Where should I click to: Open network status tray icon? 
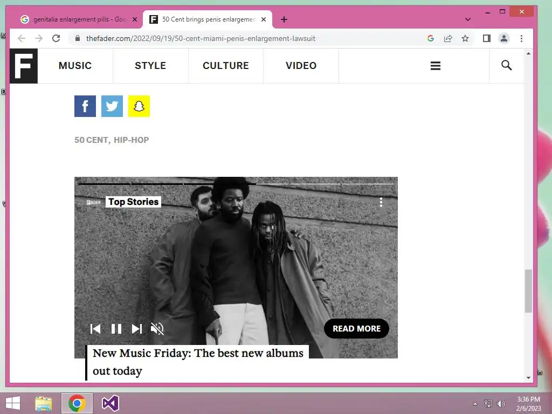tap(488, 404)
